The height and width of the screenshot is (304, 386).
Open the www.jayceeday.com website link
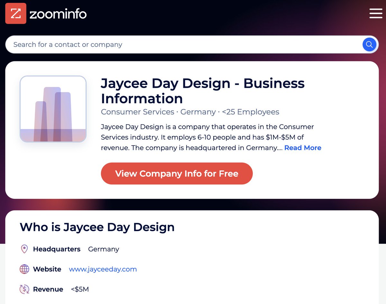103,269
